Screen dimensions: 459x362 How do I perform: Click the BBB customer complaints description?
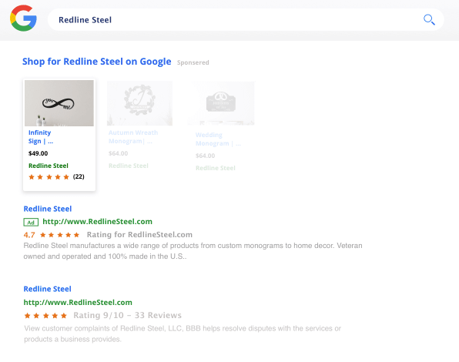point(183,334)
